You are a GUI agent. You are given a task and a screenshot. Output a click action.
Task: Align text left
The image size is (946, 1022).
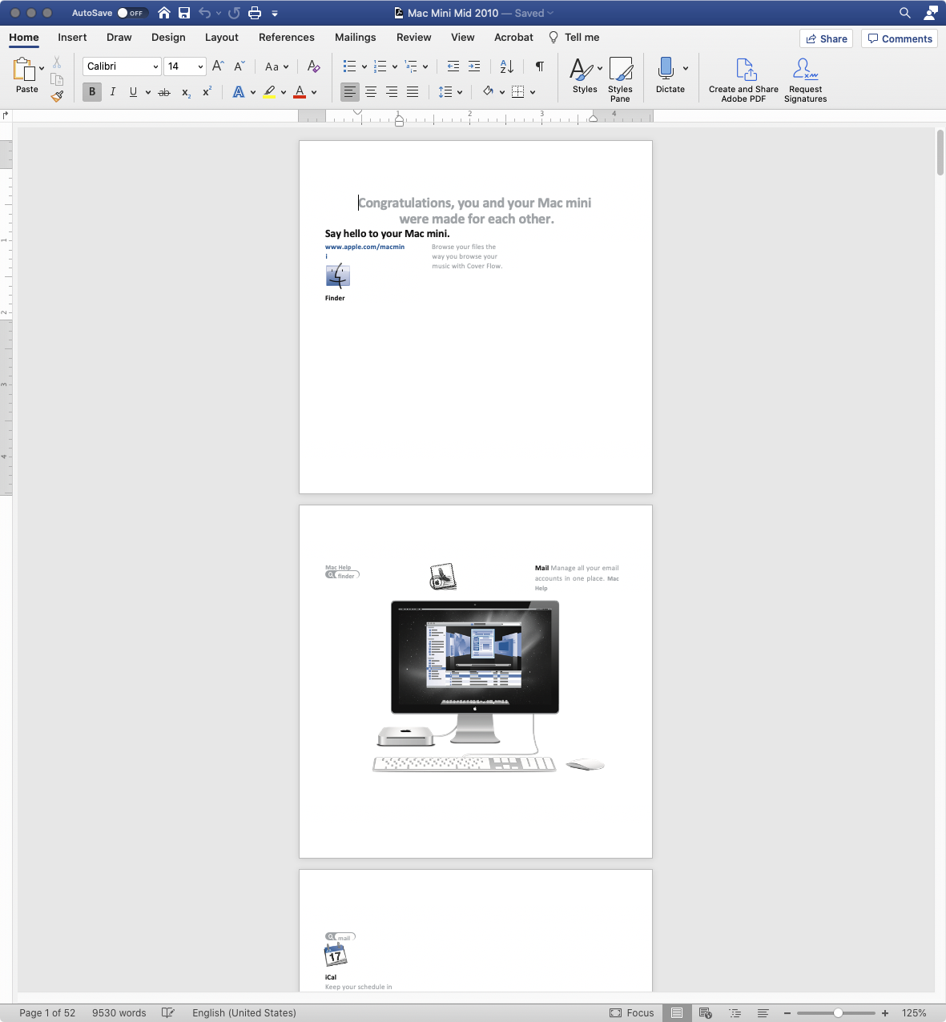point(350,92)
